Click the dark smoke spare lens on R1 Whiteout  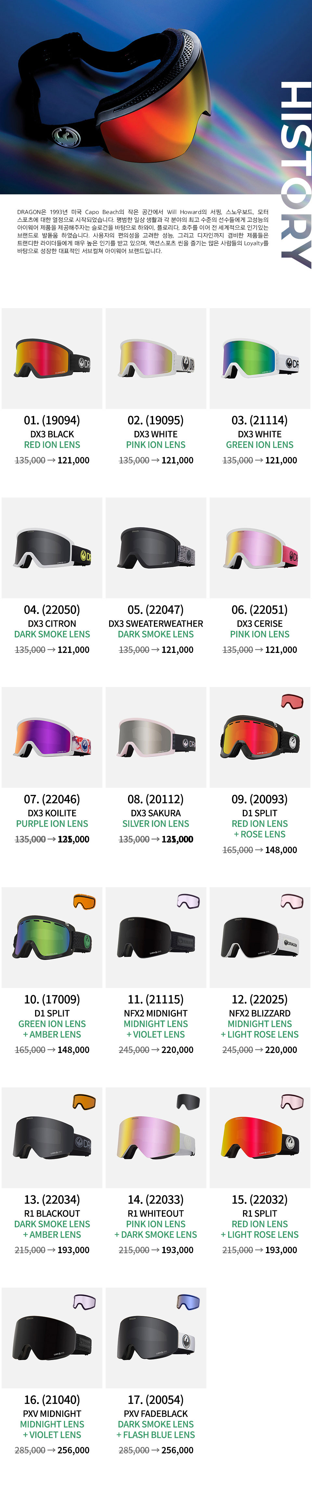point(188,1101)
